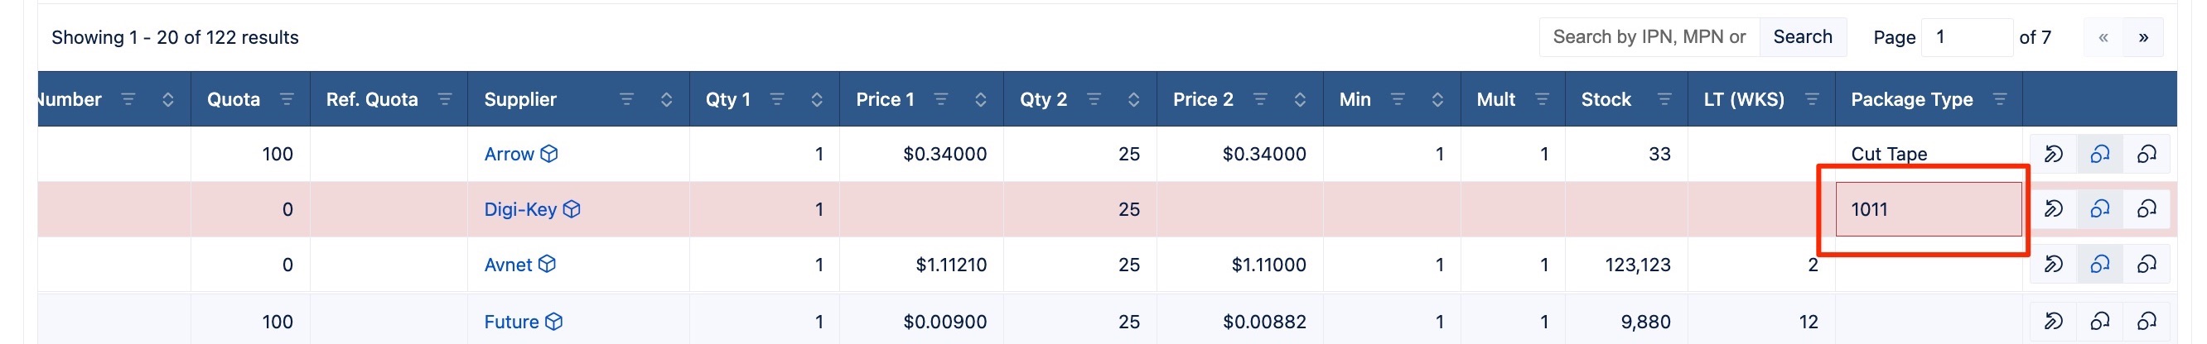Click the cube icon beside Digi-Key
Viewport: 2207px width, 344px height.
click(x=572, y=208)
